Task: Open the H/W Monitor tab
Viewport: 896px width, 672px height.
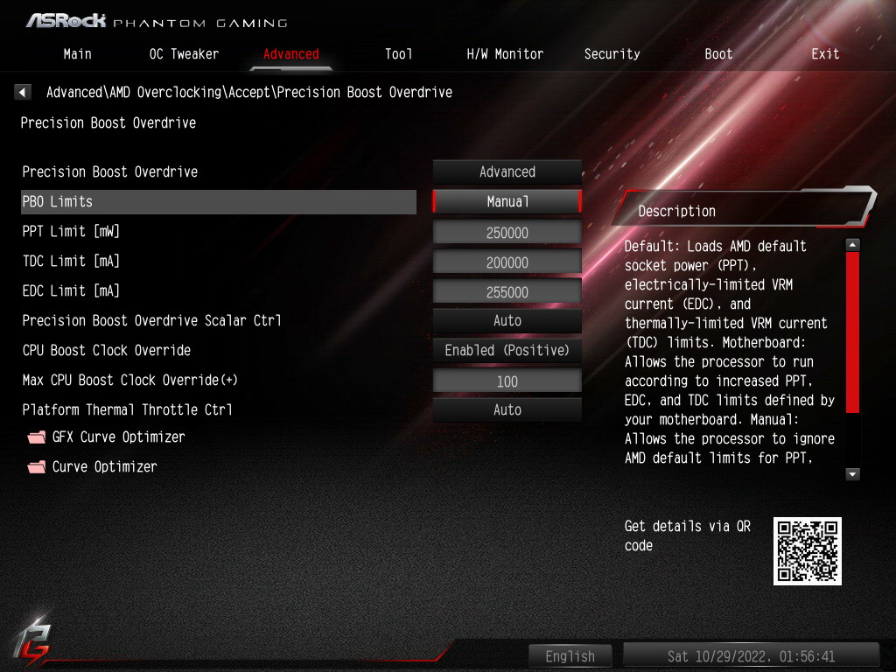Action: (x=505, y=54)
